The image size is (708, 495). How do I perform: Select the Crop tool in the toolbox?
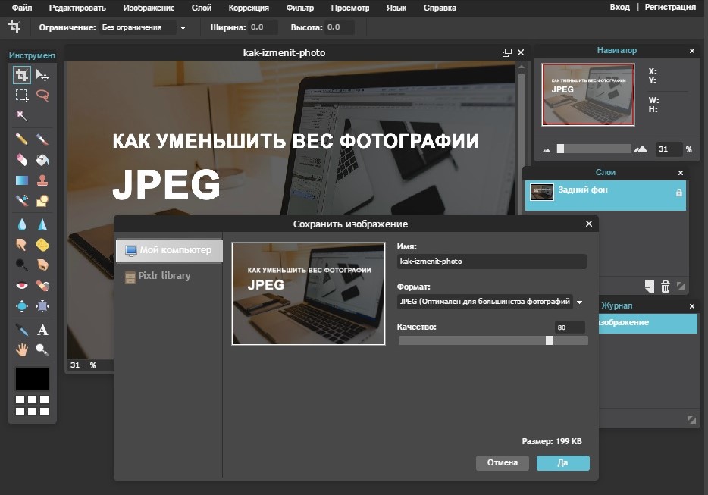22,75
